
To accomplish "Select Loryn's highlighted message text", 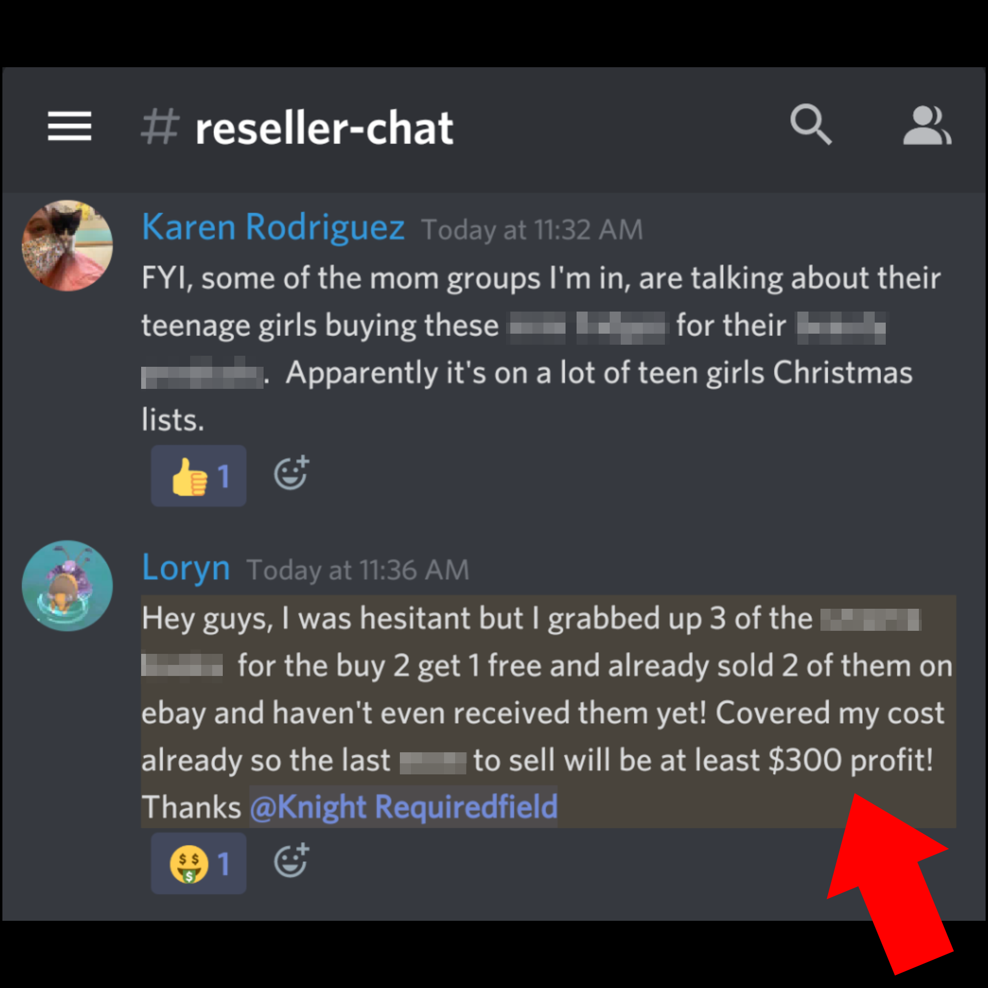I will (548, 712).
